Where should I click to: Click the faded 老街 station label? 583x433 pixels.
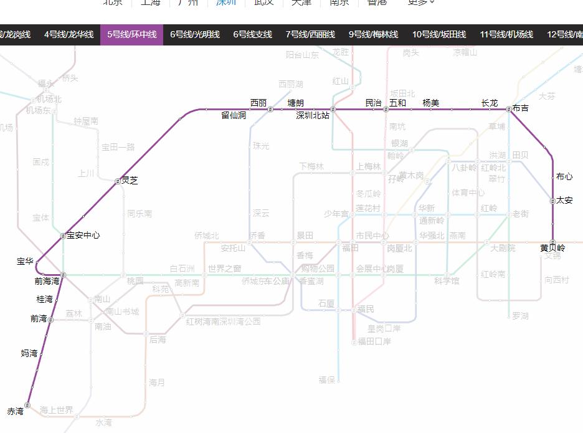pos(521,214)
